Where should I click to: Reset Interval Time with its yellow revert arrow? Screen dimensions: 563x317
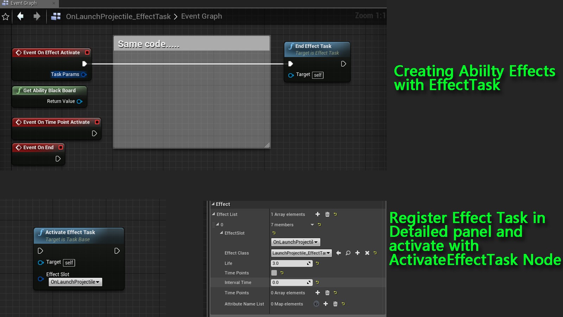point(317,282)
